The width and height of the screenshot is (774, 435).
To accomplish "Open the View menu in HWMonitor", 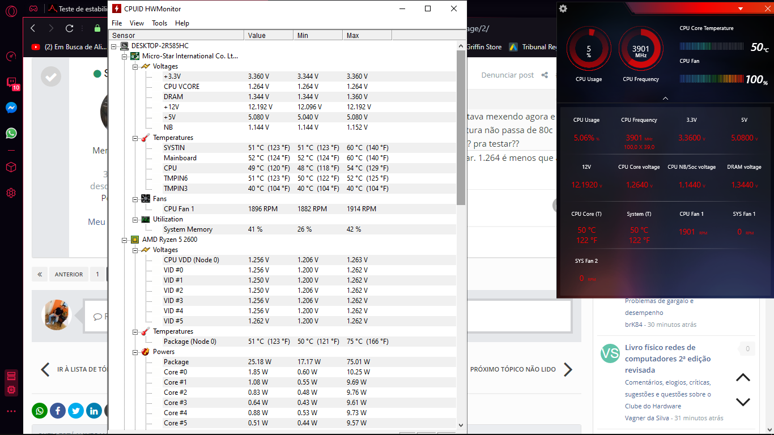I will coord(137,23).
